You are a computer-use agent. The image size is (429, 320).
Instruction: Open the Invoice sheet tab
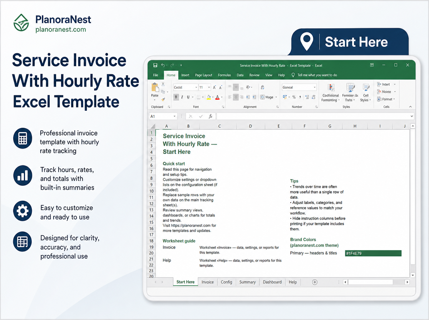click(208, 282)
